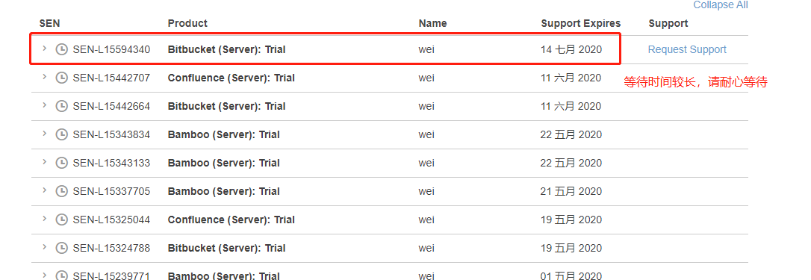Click clock icon beside SEN-L15325044
The image size is (811, 280).
point(61,220)
